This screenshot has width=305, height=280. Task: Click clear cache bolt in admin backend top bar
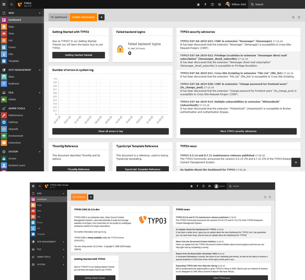point(197,186)
